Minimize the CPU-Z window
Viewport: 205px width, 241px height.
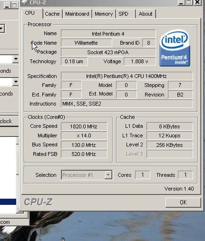tap(181, 2)
